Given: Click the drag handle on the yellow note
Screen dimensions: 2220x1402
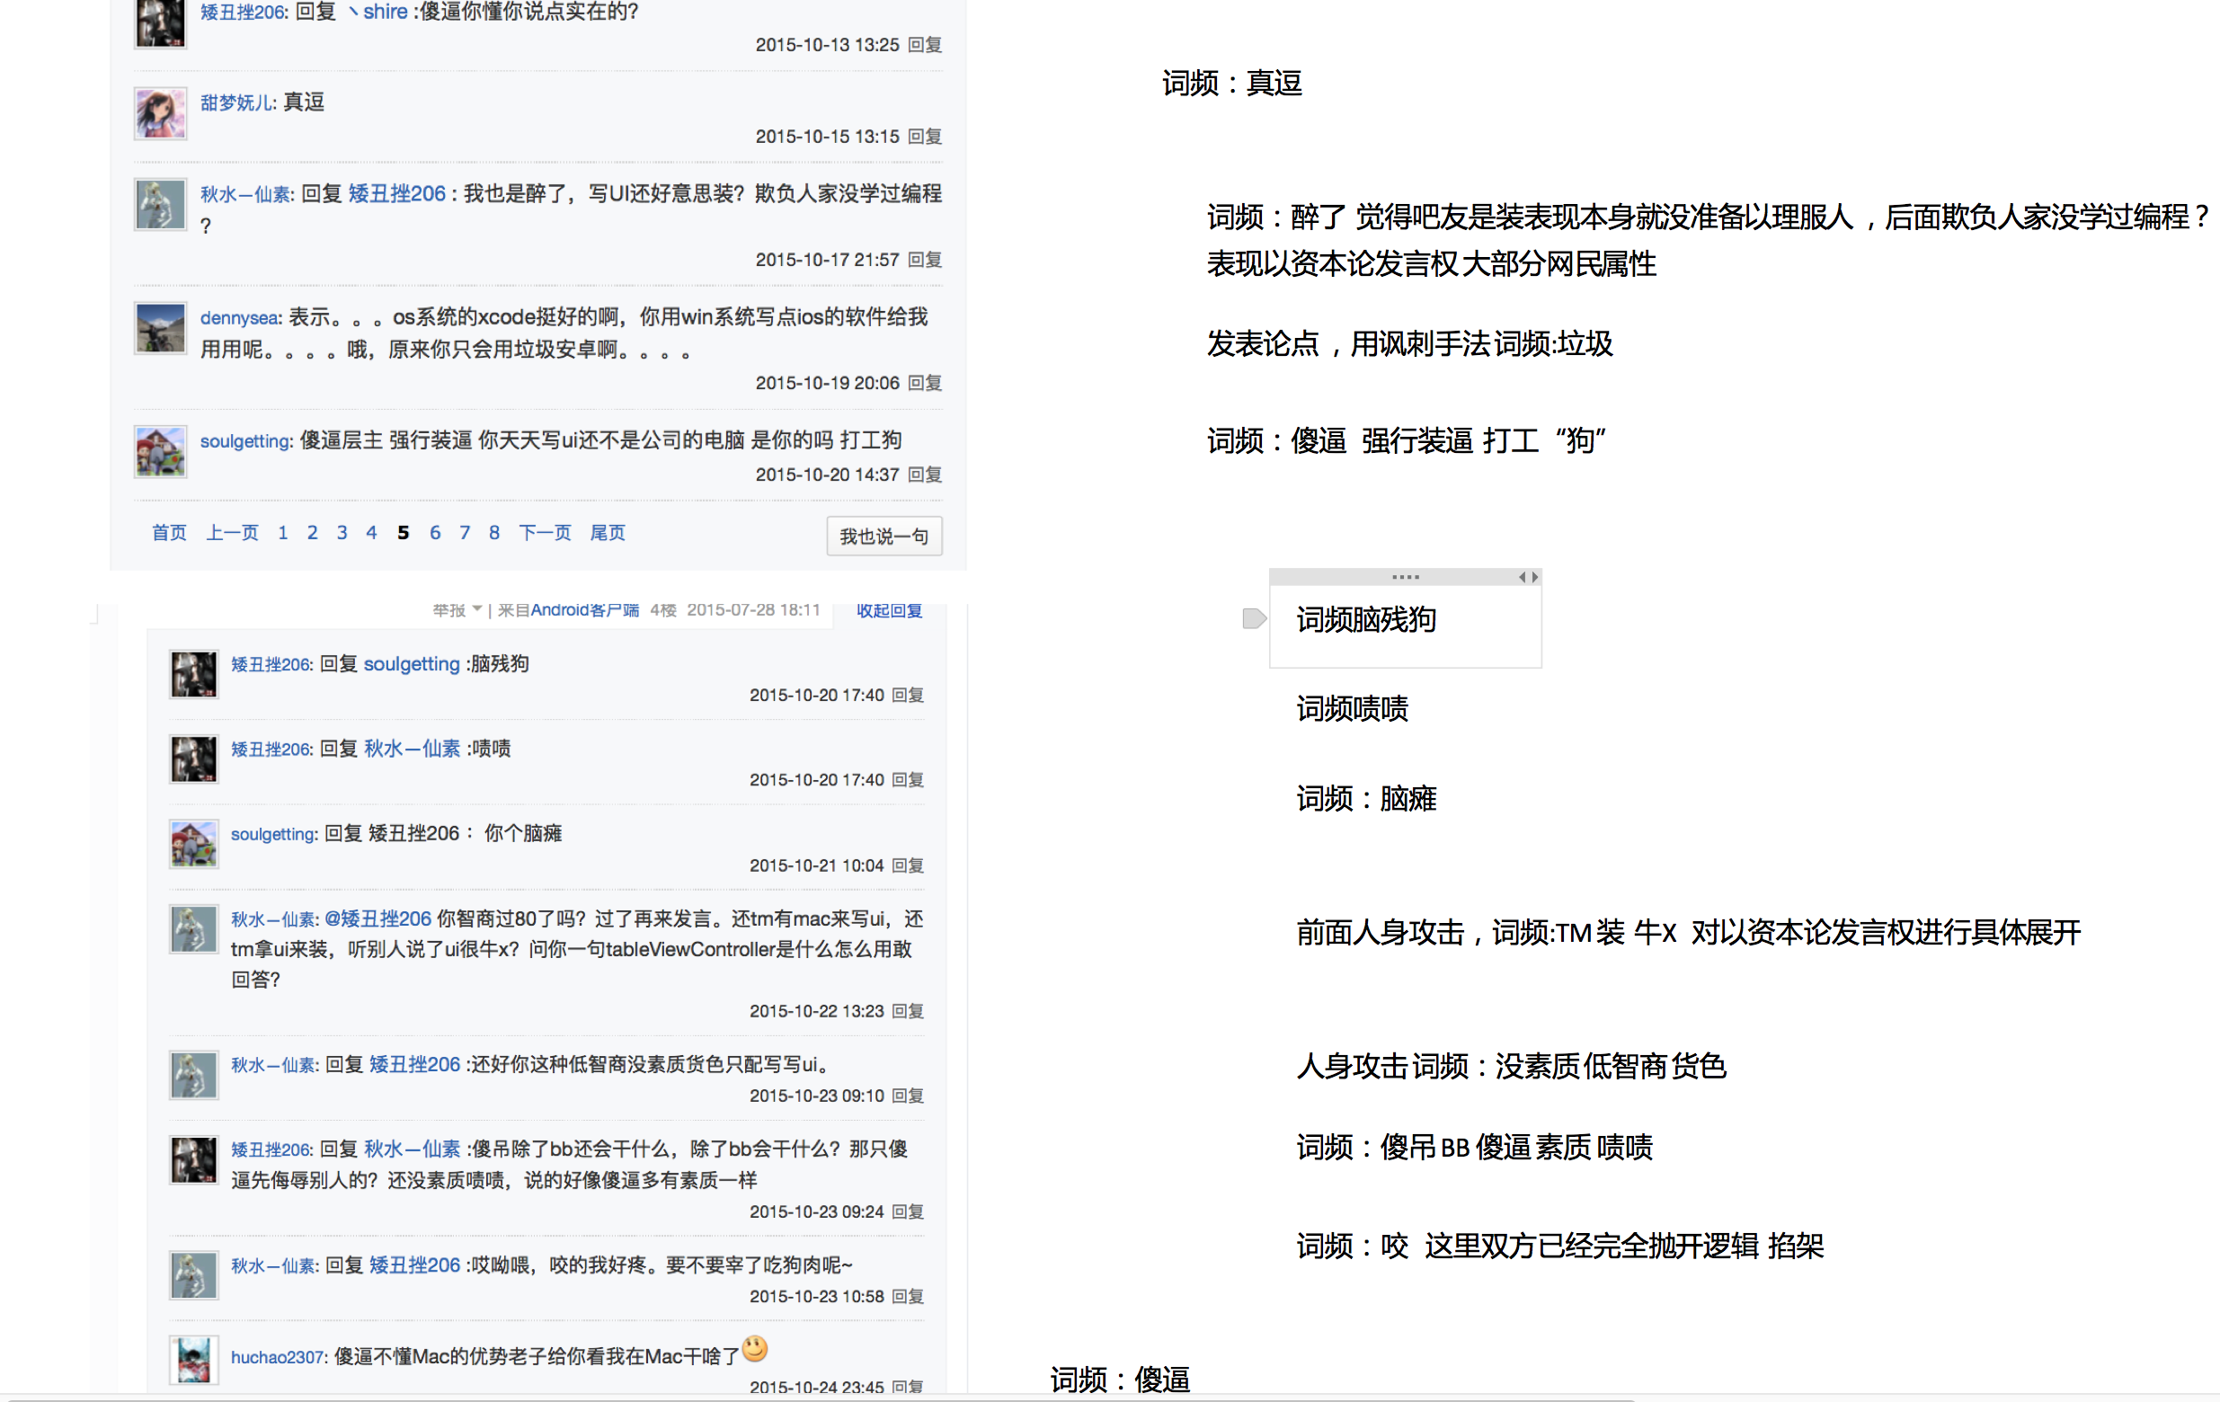Looking at the screenshot, I should pyautogui.click(x=1405, y=576).
